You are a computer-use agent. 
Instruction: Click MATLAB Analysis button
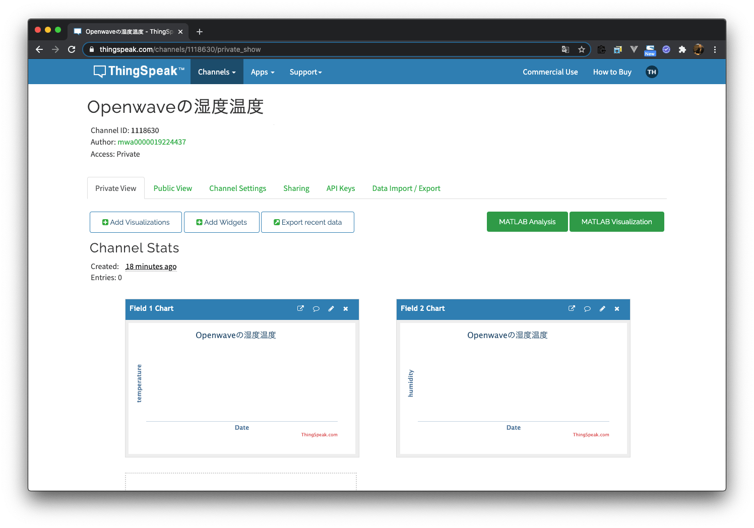pos(527,222)
